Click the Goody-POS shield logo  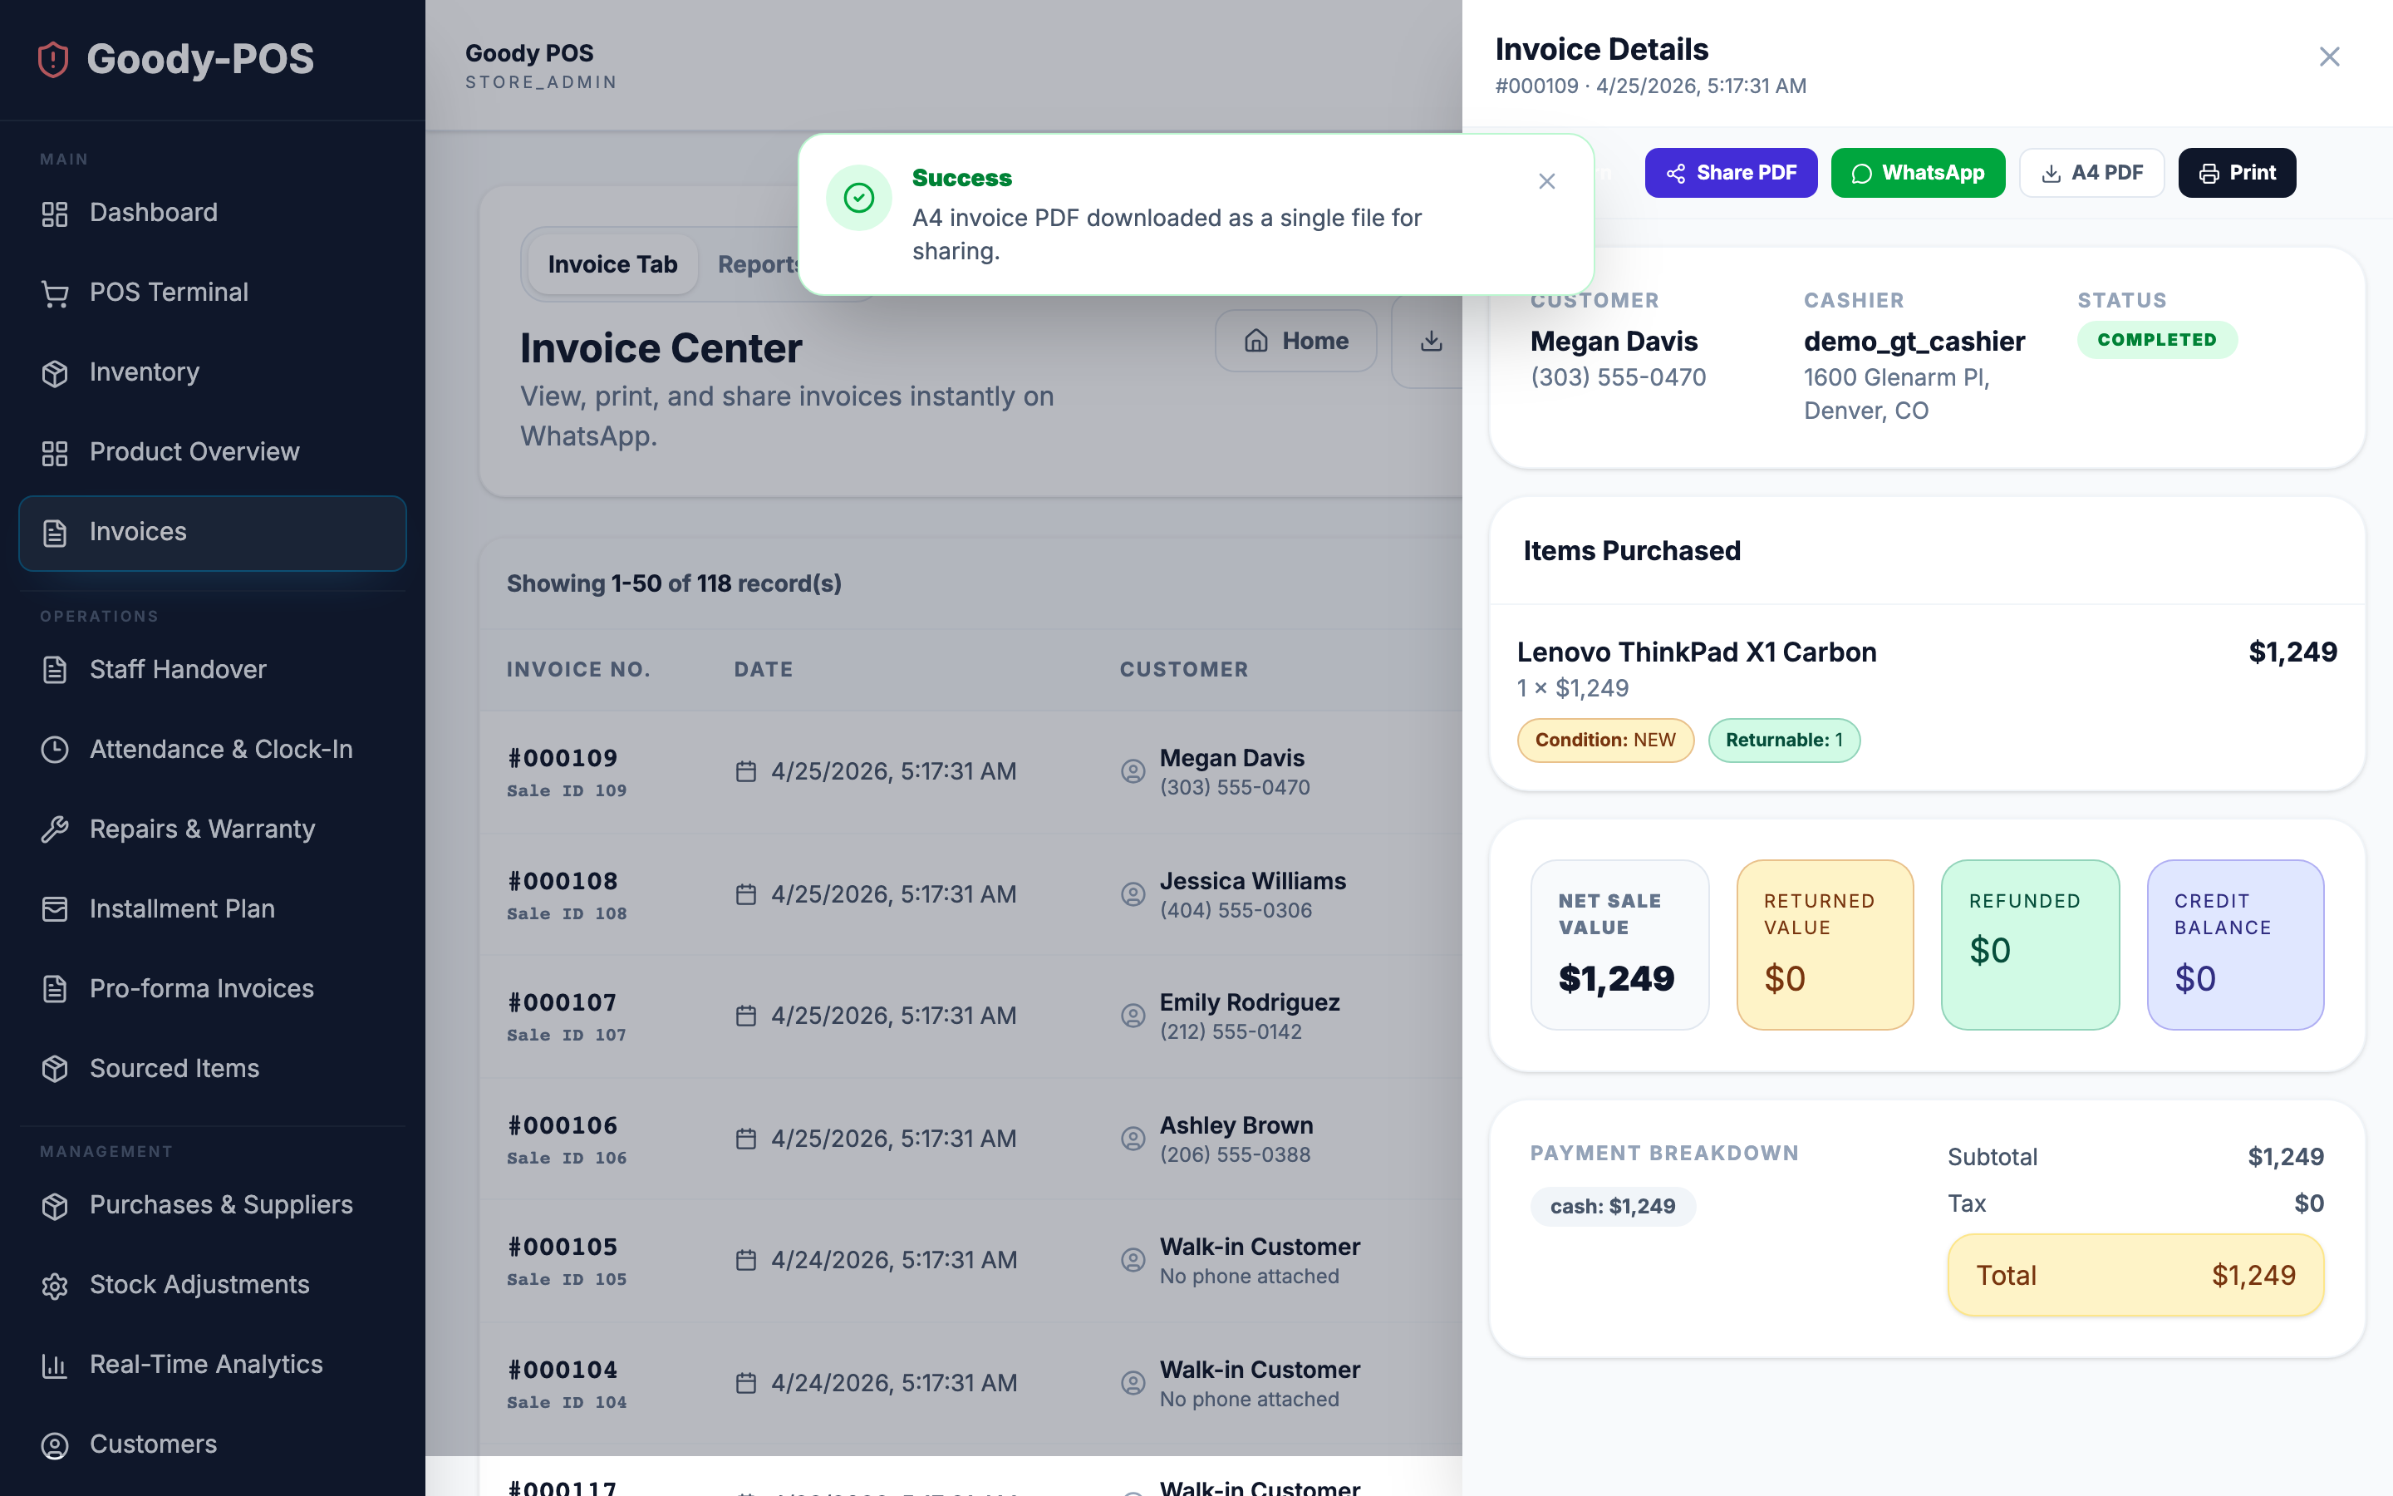point(52,59)
